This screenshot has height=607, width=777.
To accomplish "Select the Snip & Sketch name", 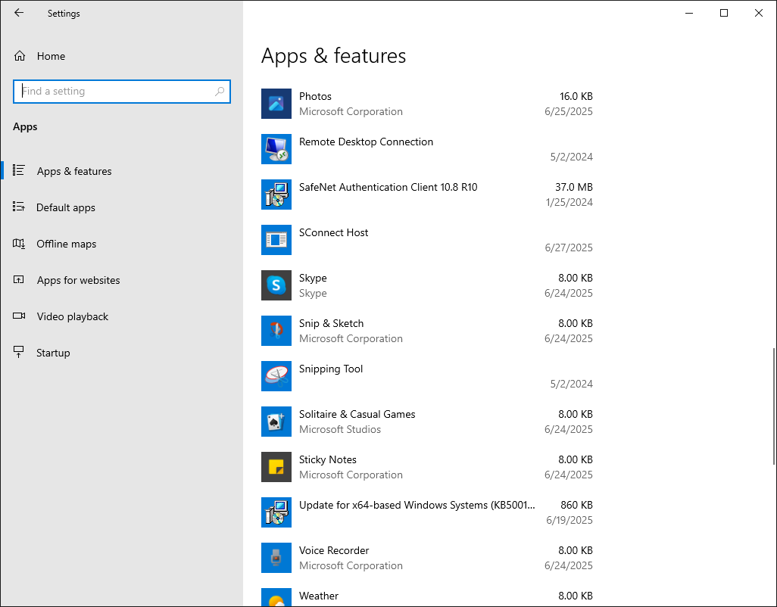I will pyautogui.click(x=331, y=323).
